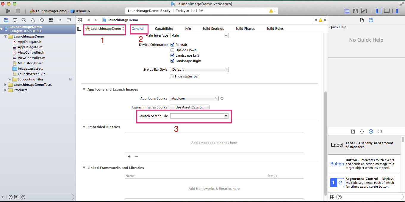The image size is (405, 202).
Task: Click the editor vertical scrollbar
Action: click(325, 143)
